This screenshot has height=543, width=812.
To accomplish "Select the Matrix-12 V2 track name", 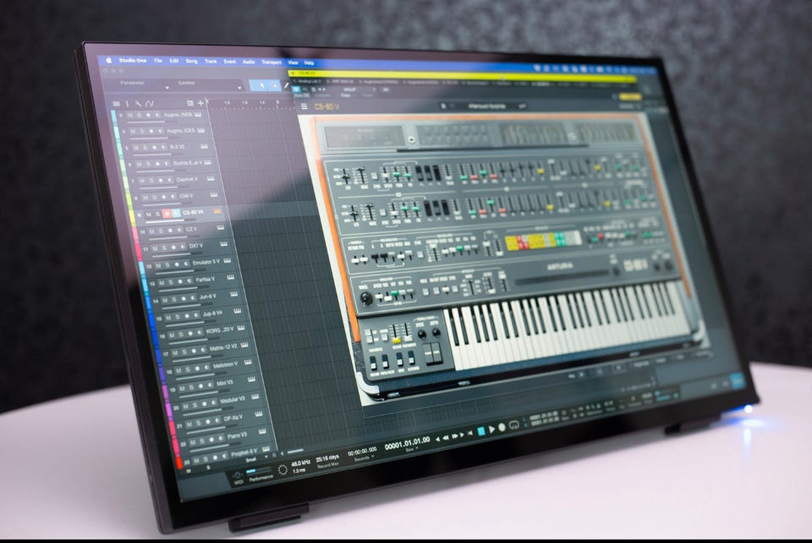I will tap(223, 347).
